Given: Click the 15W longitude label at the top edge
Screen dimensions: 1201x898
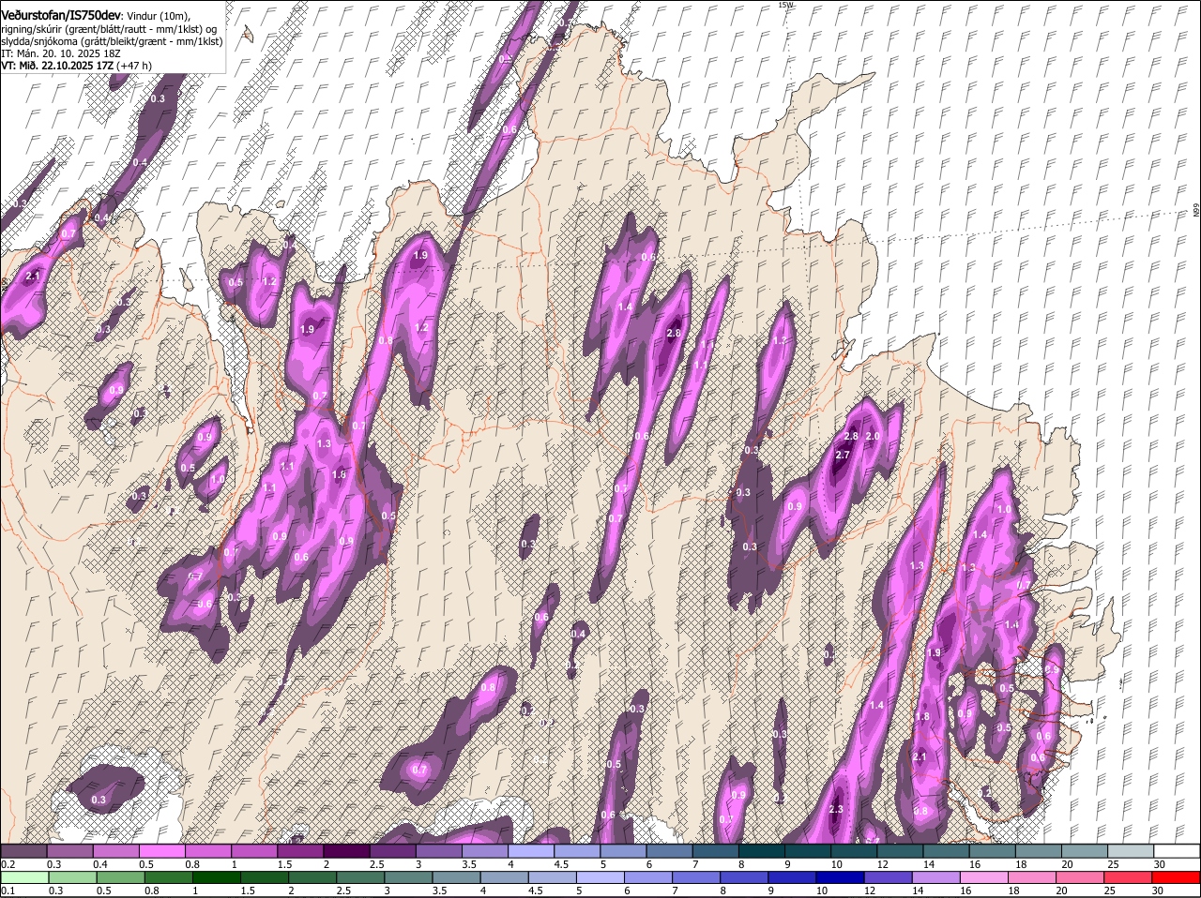Looking at the screenshot, I should click(785, 5).
